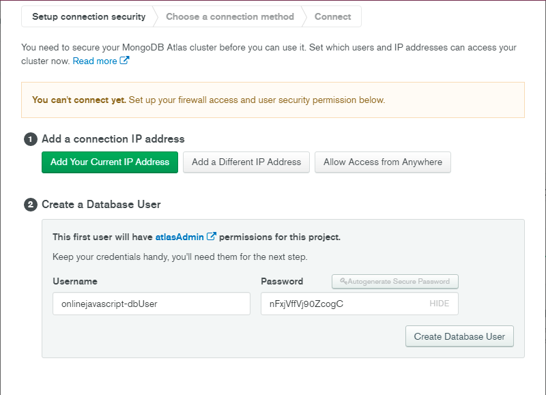The image size is (546, 395).
Task: Focus the Username input field
Action: click(152, 304)
